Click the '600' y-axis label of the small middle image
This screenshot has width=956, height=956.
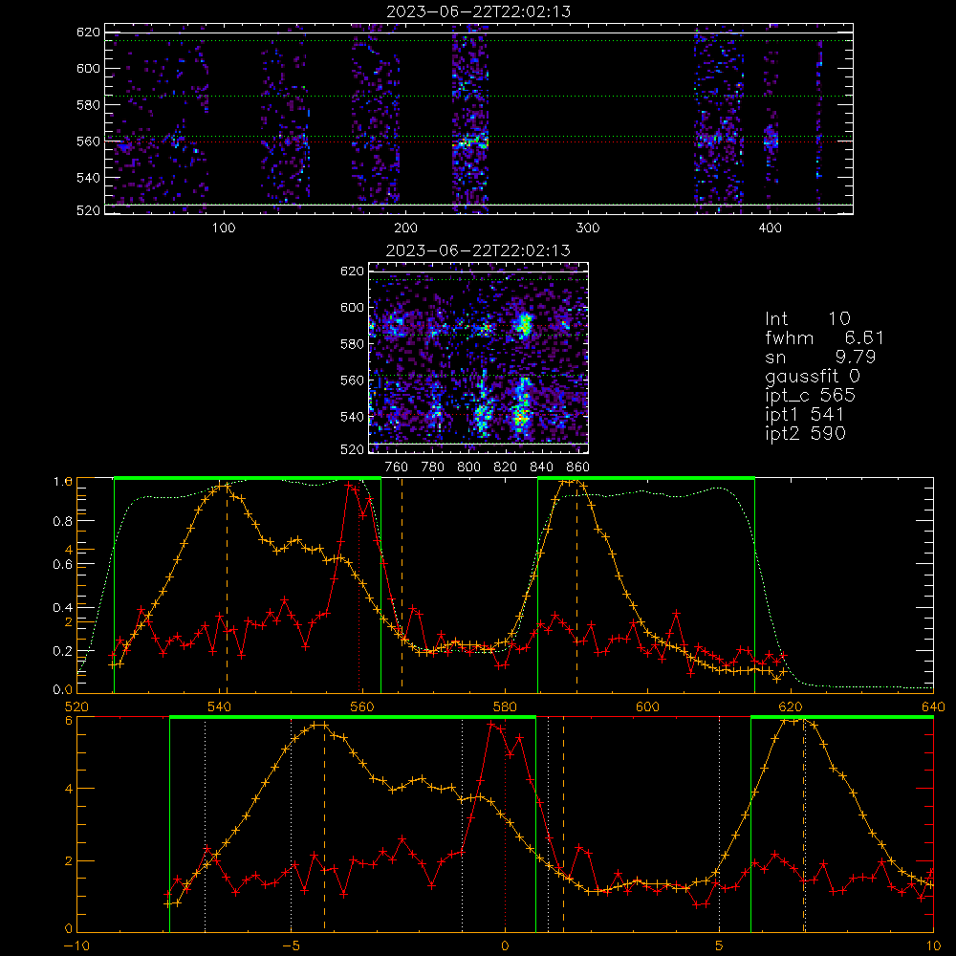coord(353,307)
